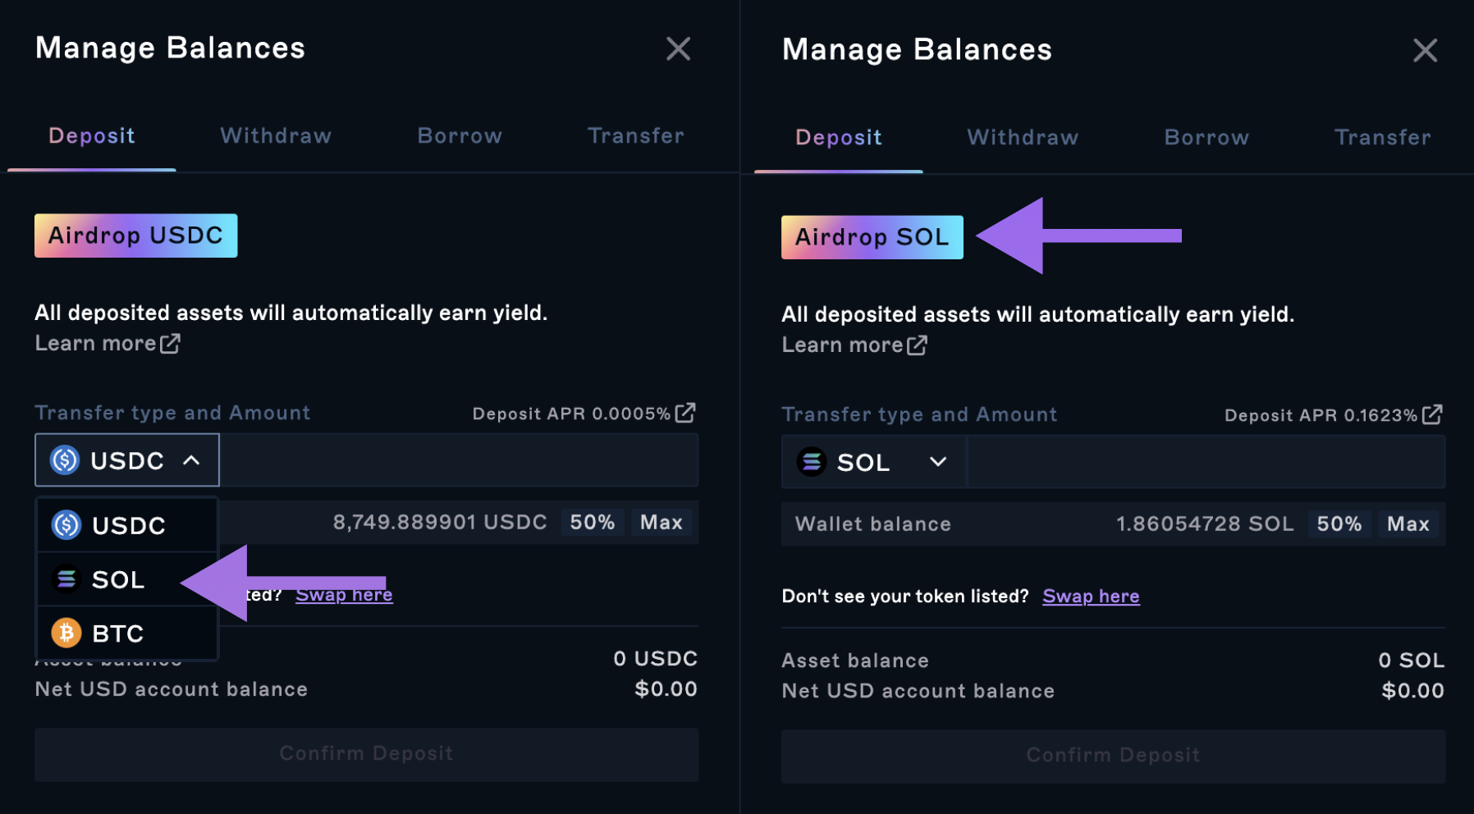Click the SOL deposit amount input field
The width and height of the screenshot is (1474, 814).
coord(1205,463)
